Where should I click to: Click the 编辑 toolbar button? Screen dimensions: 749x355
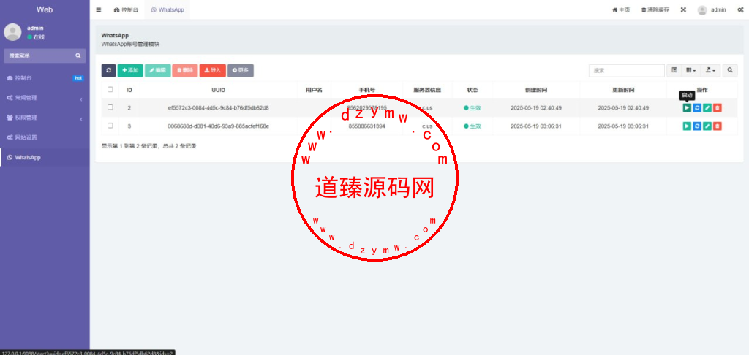click(158, 70)
